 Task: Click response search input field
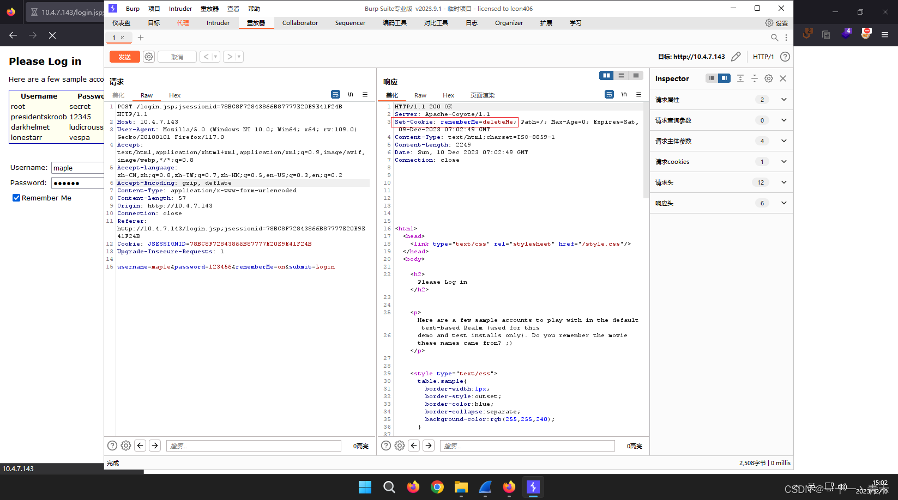pos(527,446)
